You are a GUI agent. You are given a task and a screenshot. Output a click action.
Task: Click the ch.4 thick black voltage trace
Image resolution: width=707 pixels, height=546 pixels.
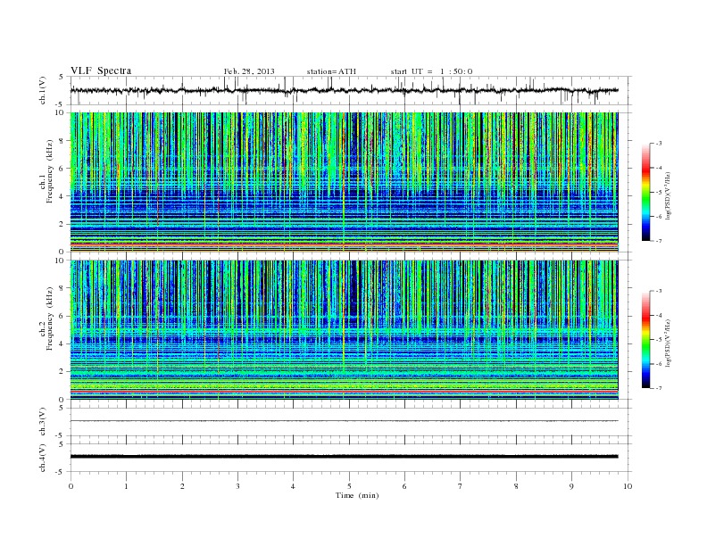344,457
